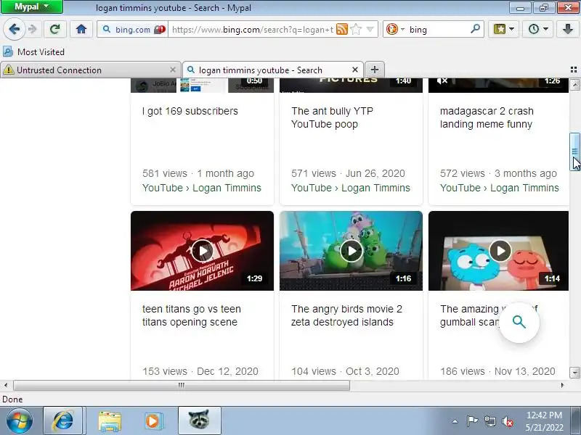Open Windows Explorer folder from taskbar
The width and height of the screenshot is (581, 435).
[x=110, y=421]
